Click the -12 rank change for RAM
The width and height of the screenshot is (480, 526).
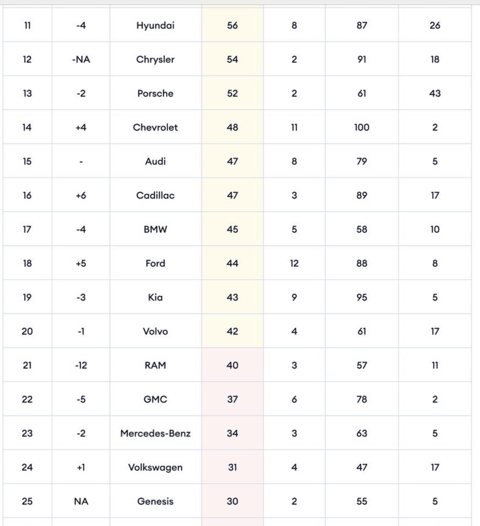click(x=81, y=365)
